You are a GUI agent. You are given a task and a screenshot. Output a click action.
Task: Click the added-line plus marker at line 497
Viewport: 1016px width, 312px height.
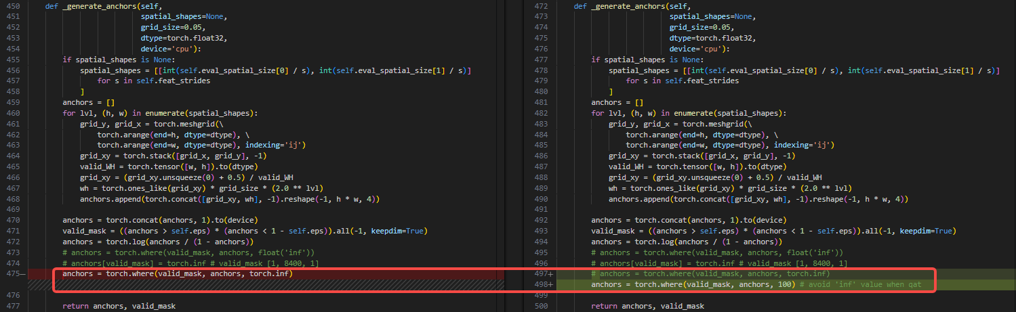tap(550, 274)
